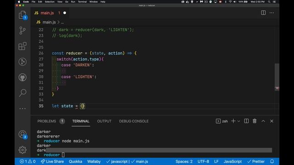Image resolution: width=294 pixels, height=165 pixels.
Task: Show additional views ellipsis in activity bar
Action: (x=23, y=109)
